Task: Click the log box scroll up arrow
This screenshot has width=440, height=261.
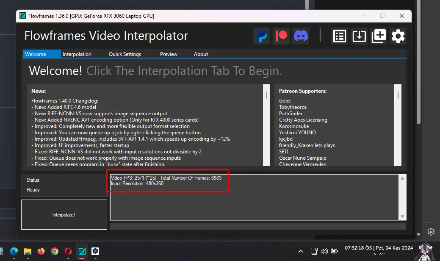Action: tap(402, 178)
